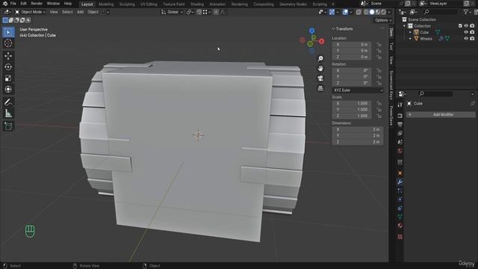
Task: Open the Particles properties tab
Action: point(400,191)
